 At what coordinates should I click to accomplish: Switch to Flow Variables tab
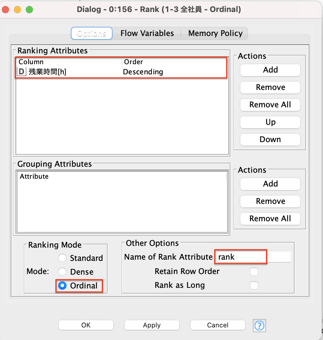click(x=147, y=33)
